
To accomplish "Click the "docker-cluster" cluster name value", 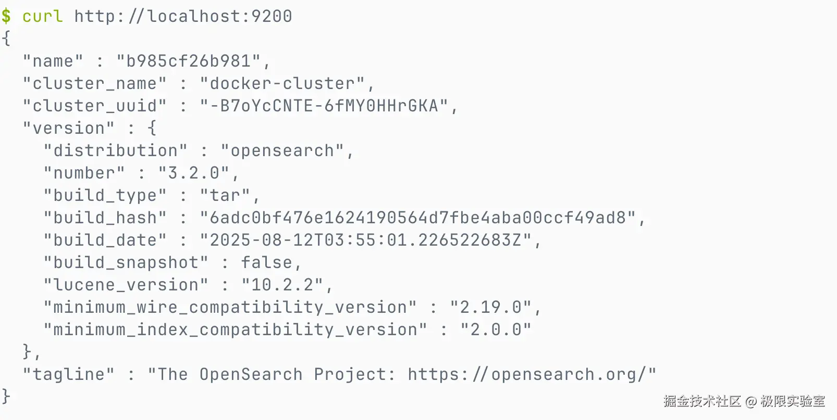I will click(282, 83).
